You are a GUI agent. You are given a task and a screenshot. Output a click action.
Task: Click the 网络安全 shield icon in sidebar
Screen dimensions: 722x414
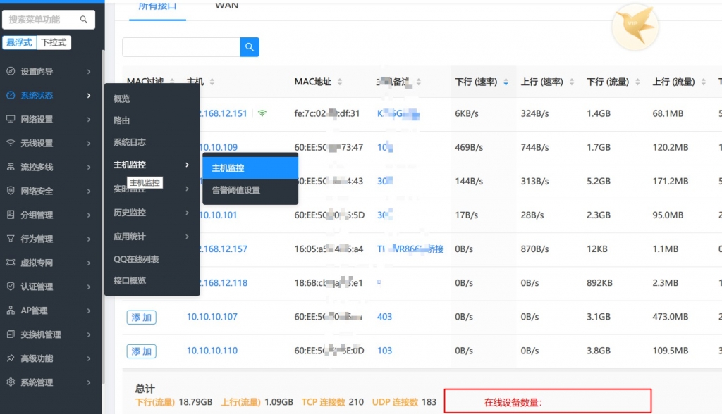point(10,191)
